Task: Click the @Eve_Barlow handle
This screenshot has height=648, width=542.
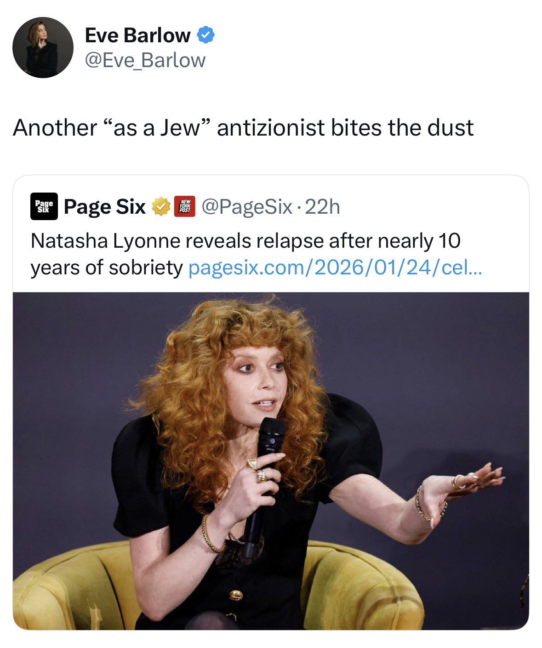Action: 145,60
